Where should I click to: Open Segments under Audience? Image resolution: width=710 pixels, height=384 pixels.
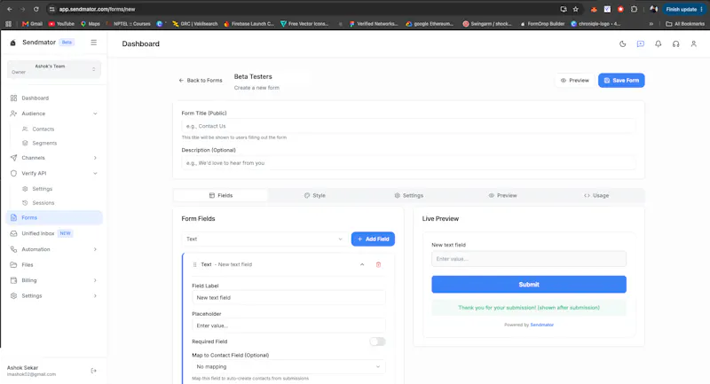[x=44, y=143]
